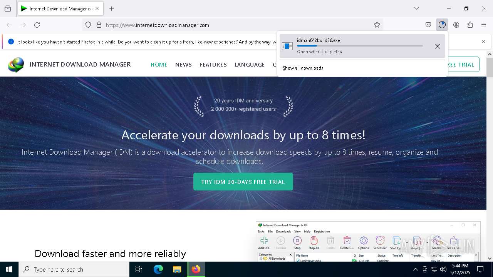Toggle the Downloads toolbar button
The width and height of the screenshot is (493, 277).
[442, 25]
